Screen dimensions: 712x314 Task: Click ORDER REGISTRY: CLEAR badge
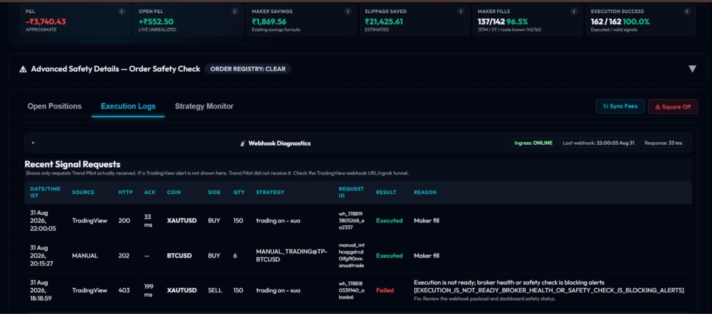tap(248, 69)
